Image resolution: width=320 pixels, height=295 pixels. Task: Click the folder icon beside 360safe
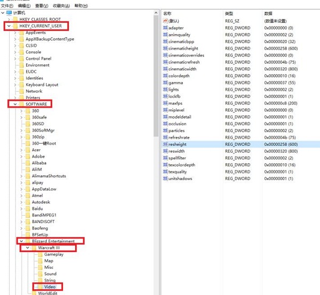[x=27, y=117]
